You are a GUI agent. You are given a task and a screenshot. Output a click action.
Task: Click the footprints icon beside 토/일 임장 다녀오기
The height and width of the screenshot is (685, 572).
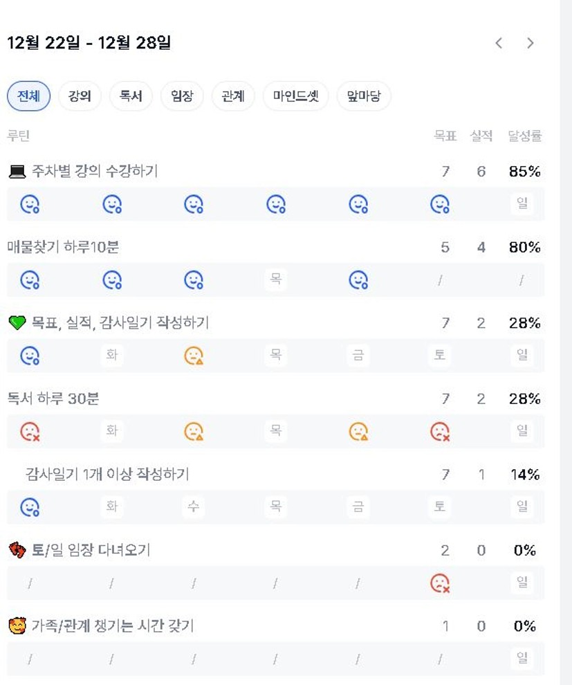pos(17,551)
